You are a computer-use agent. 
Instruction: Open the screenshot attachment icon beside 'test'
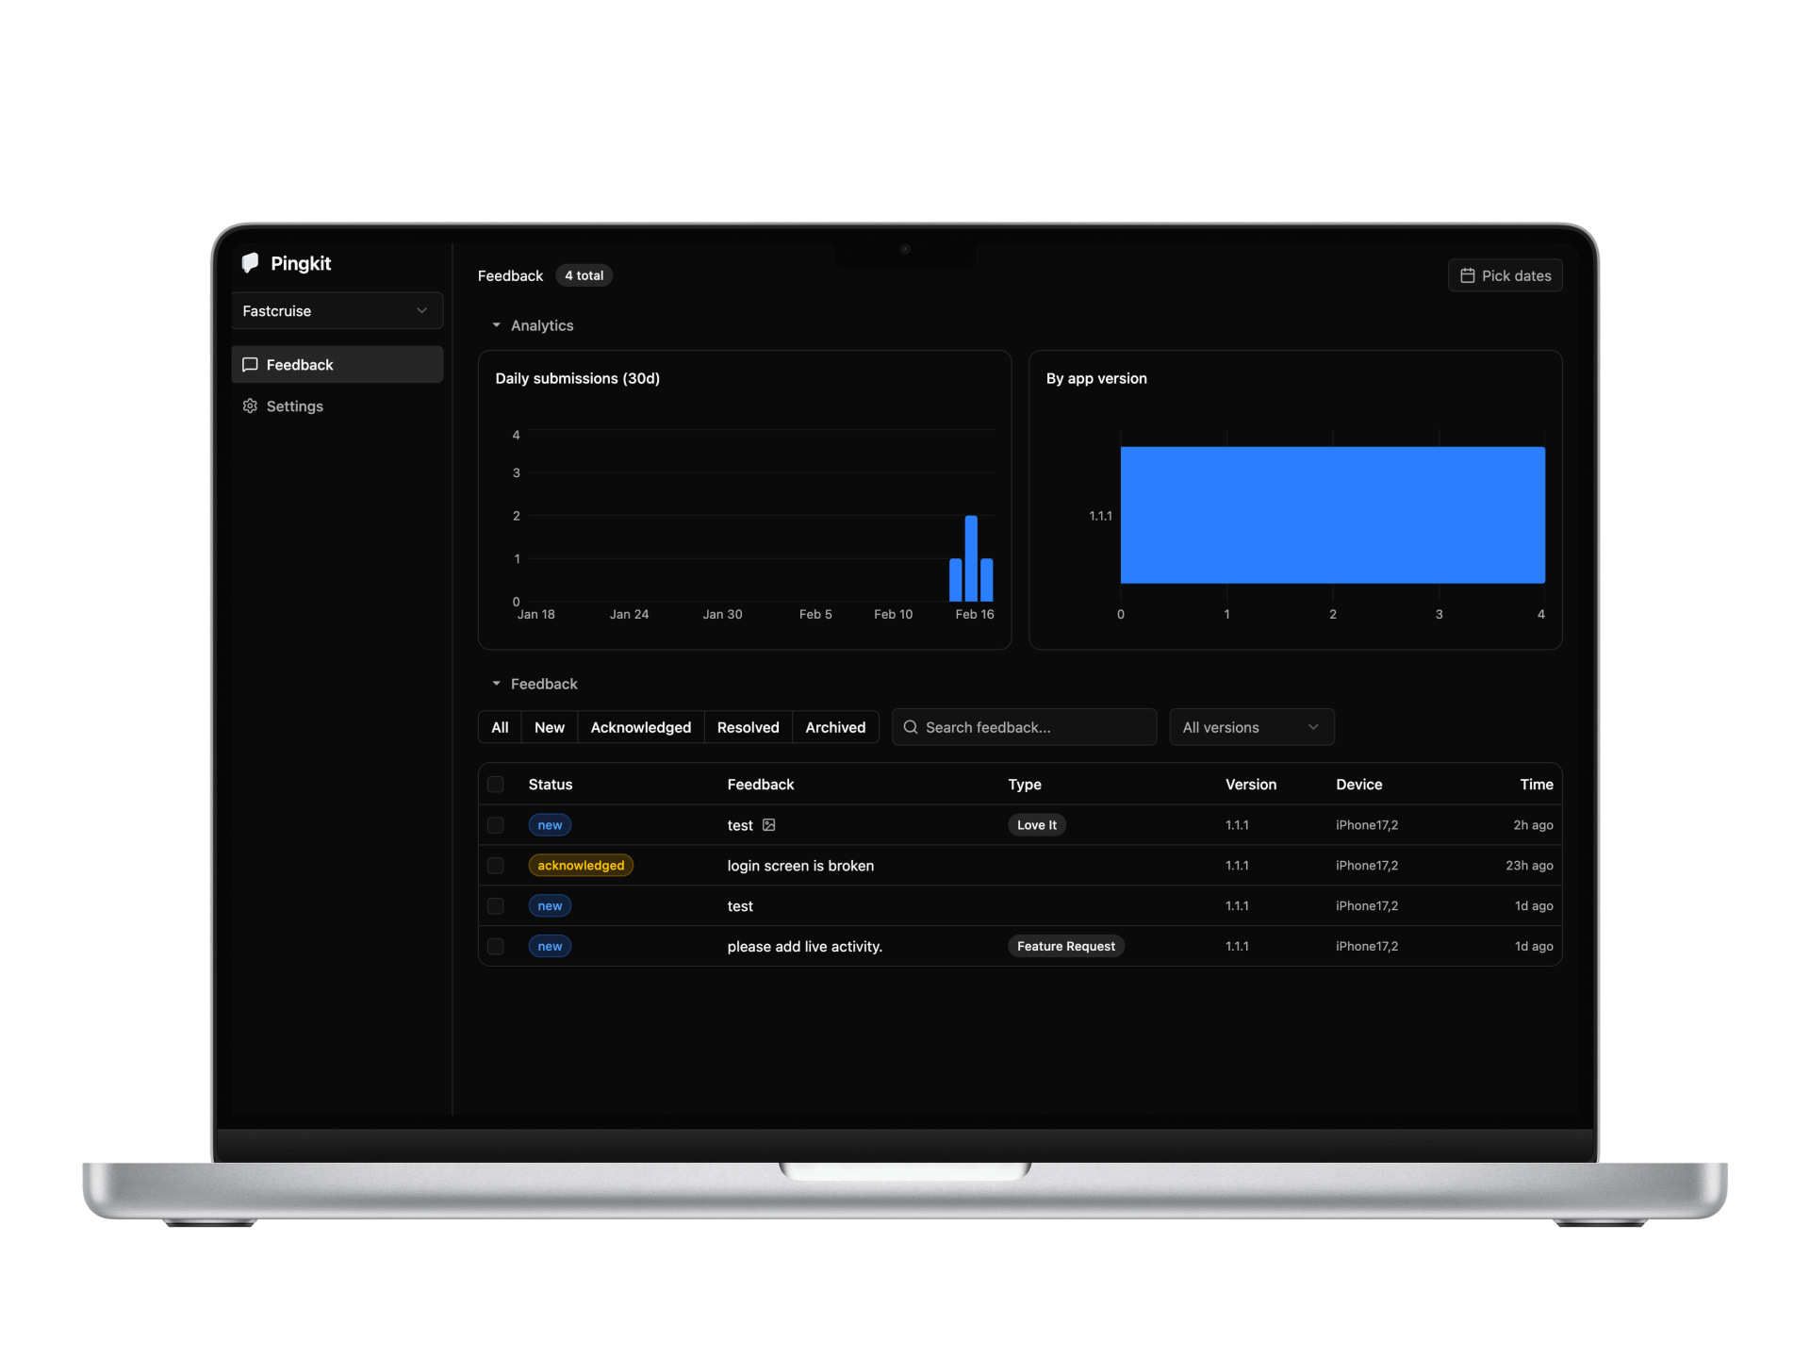click(769, 824)
